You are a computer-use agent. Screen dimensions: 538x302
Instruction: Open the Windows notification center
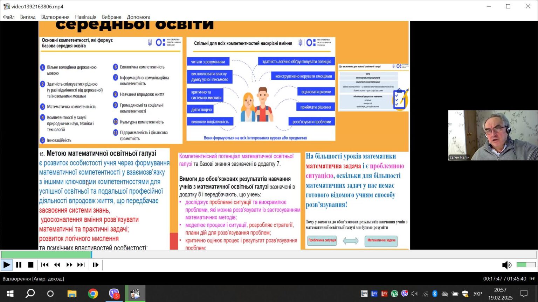click(524, 294)
